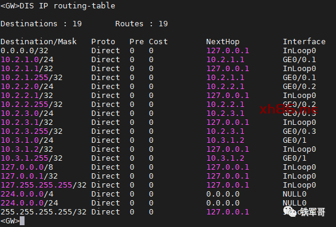Click the Routes : 19 summary text
The height and width of the screenshot is (227, 336).
coord(142,24)
